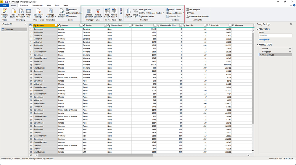296x165 pixels.
Task: Expand the Merge Queries dropdown
Action: coord(182,9)
